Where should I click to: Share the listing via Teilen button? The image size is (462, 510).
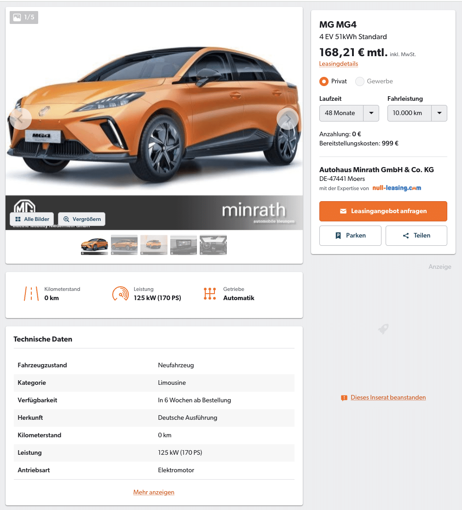(416, 236)
